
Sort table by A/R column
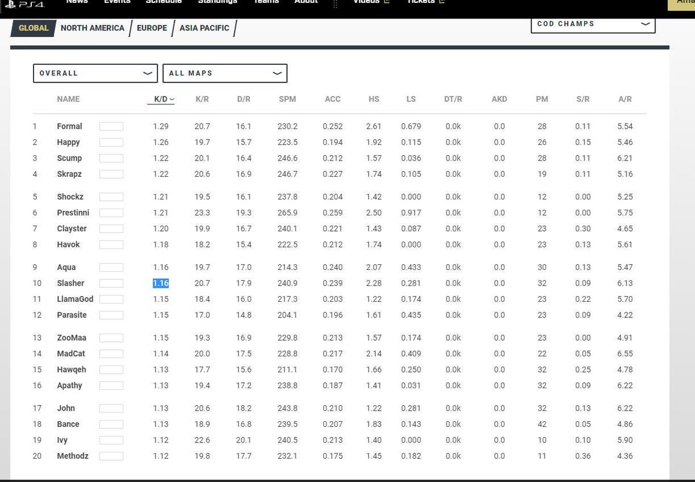625,99
